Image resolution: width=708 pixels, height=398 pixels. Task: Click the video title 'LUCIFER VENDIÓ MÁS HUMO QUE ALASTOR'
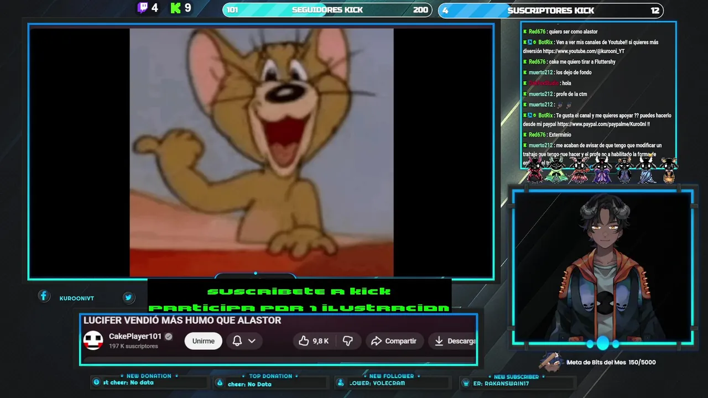[182, 320]
